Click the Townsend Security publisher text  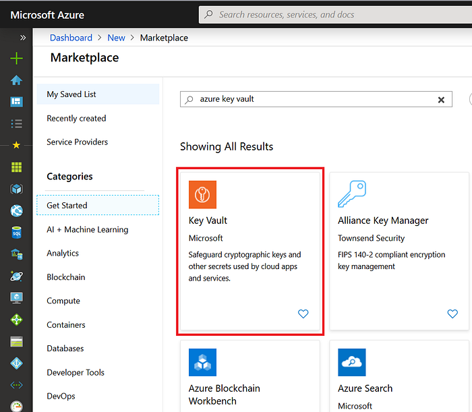[x=371, y=238]
